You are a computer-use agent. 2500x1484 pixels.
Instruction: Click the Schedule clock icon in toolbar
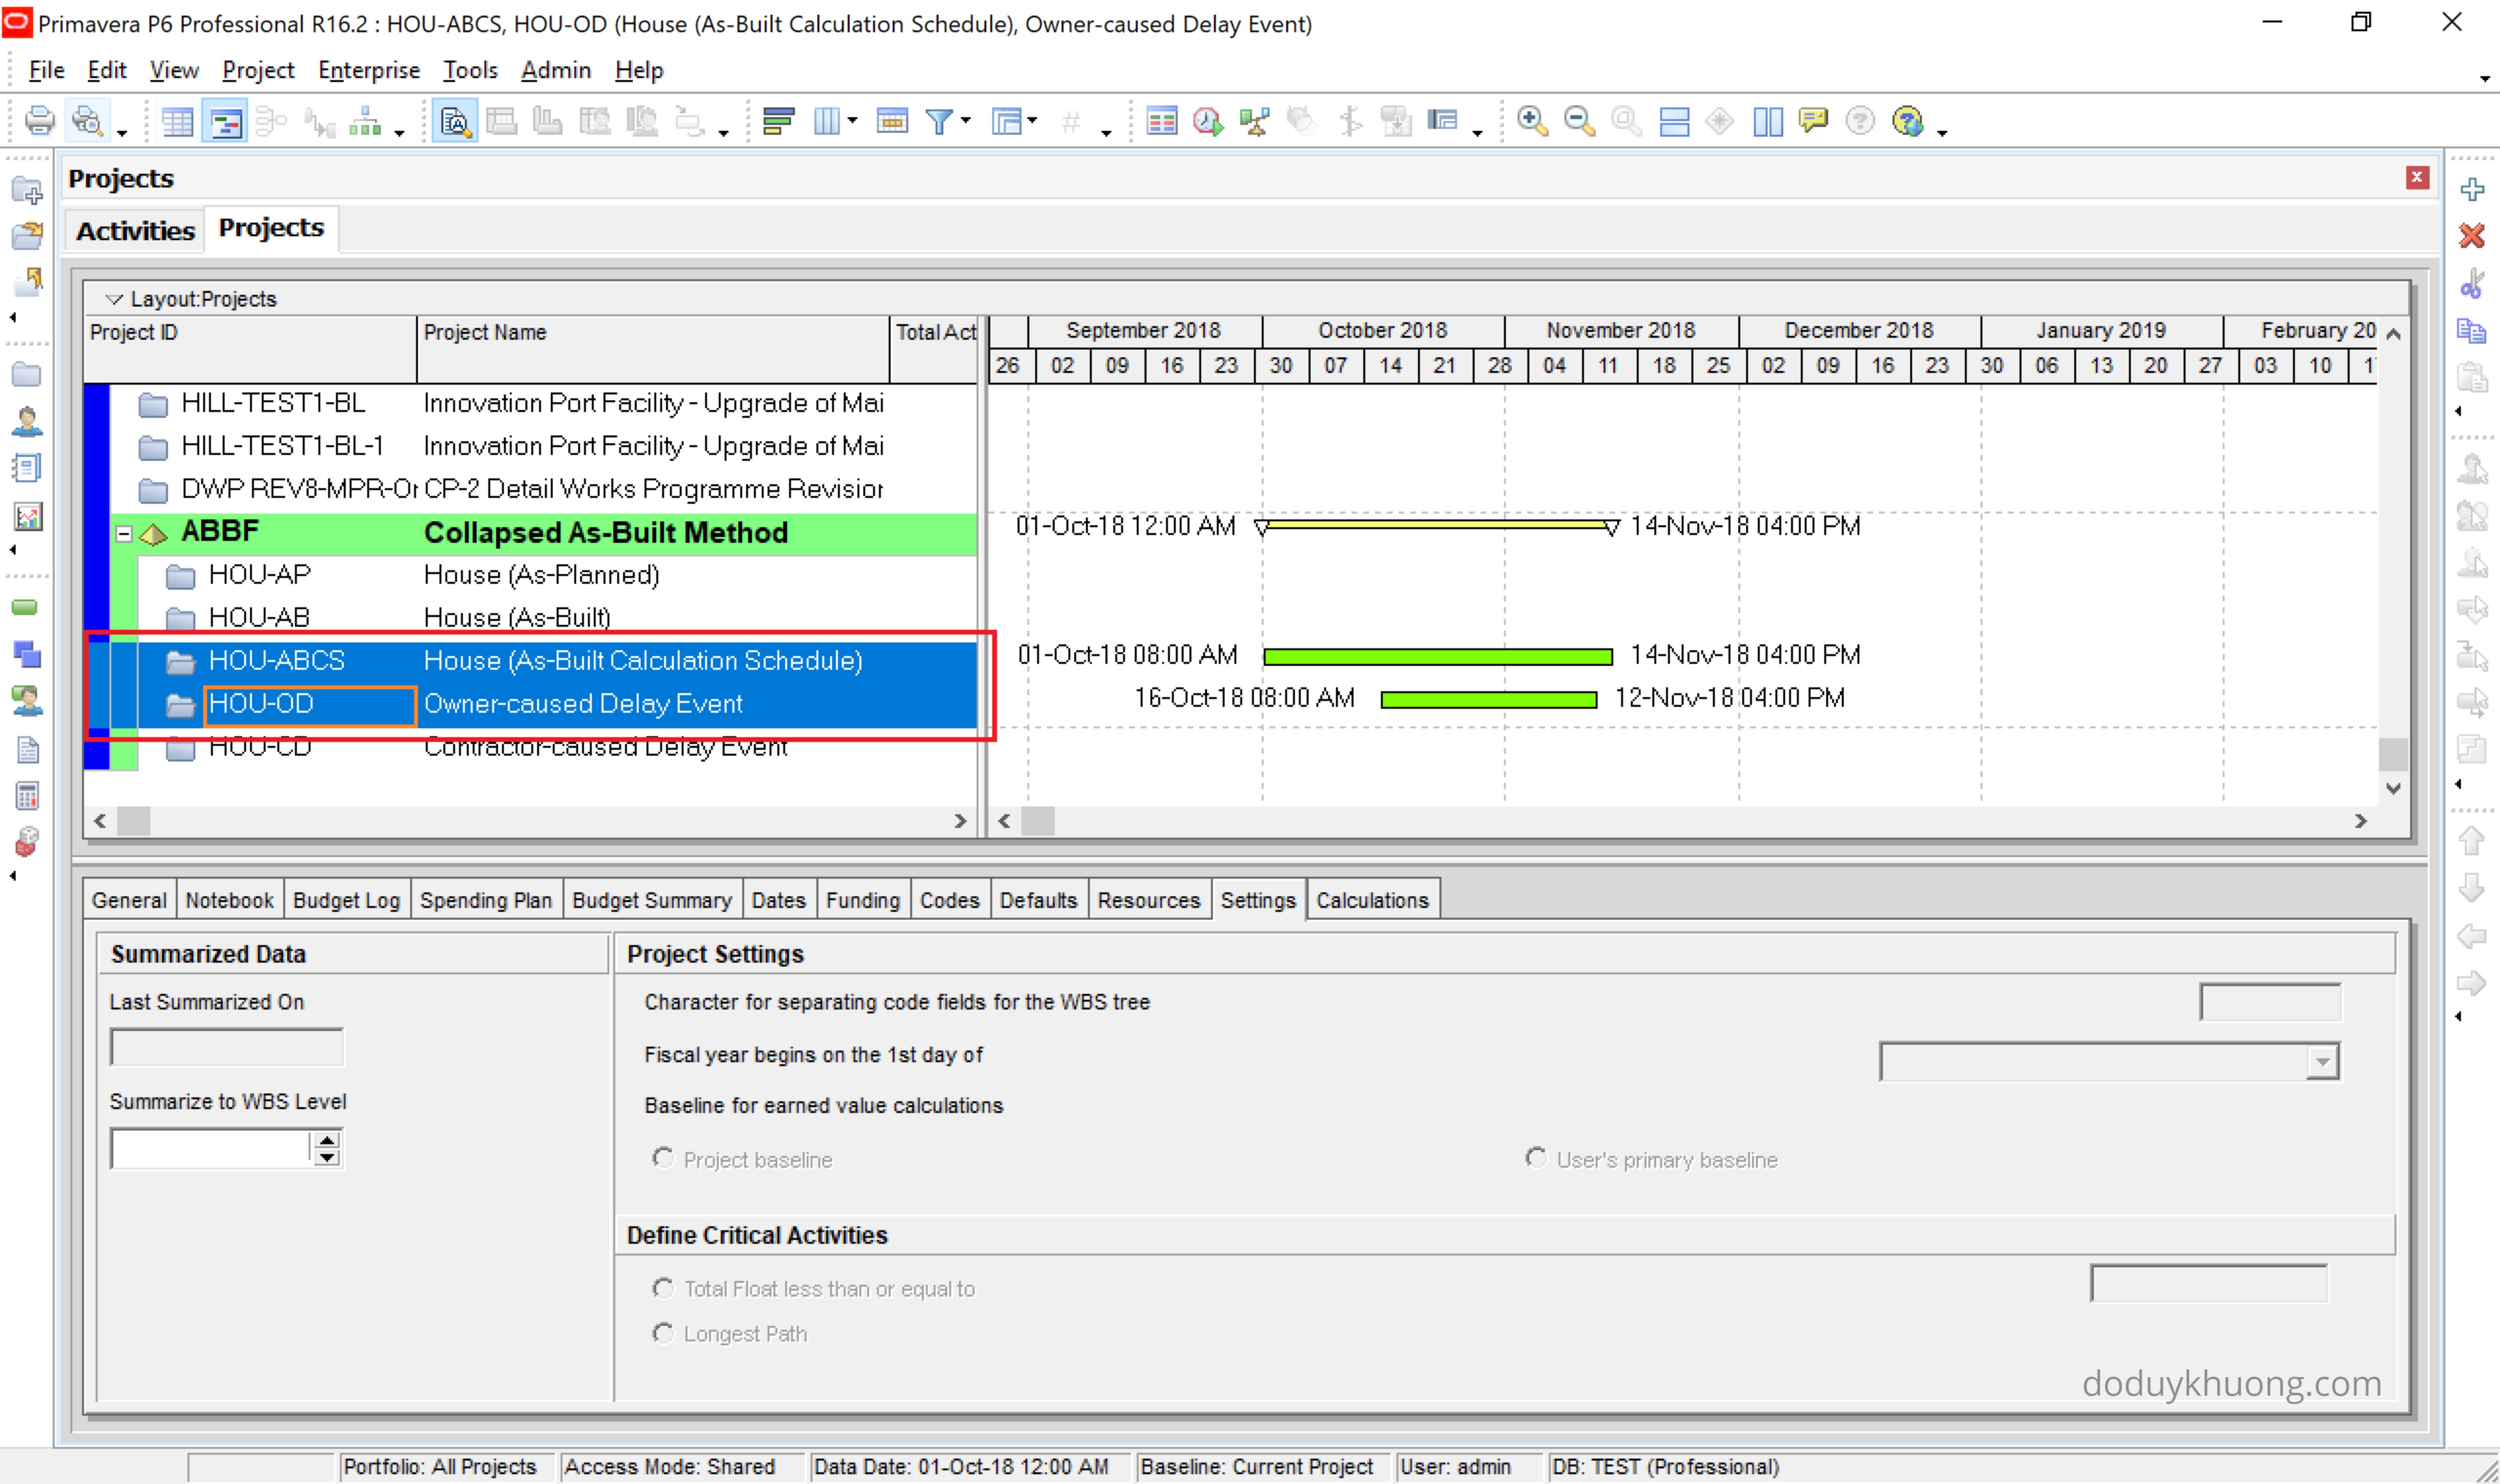coord(1207,122)
